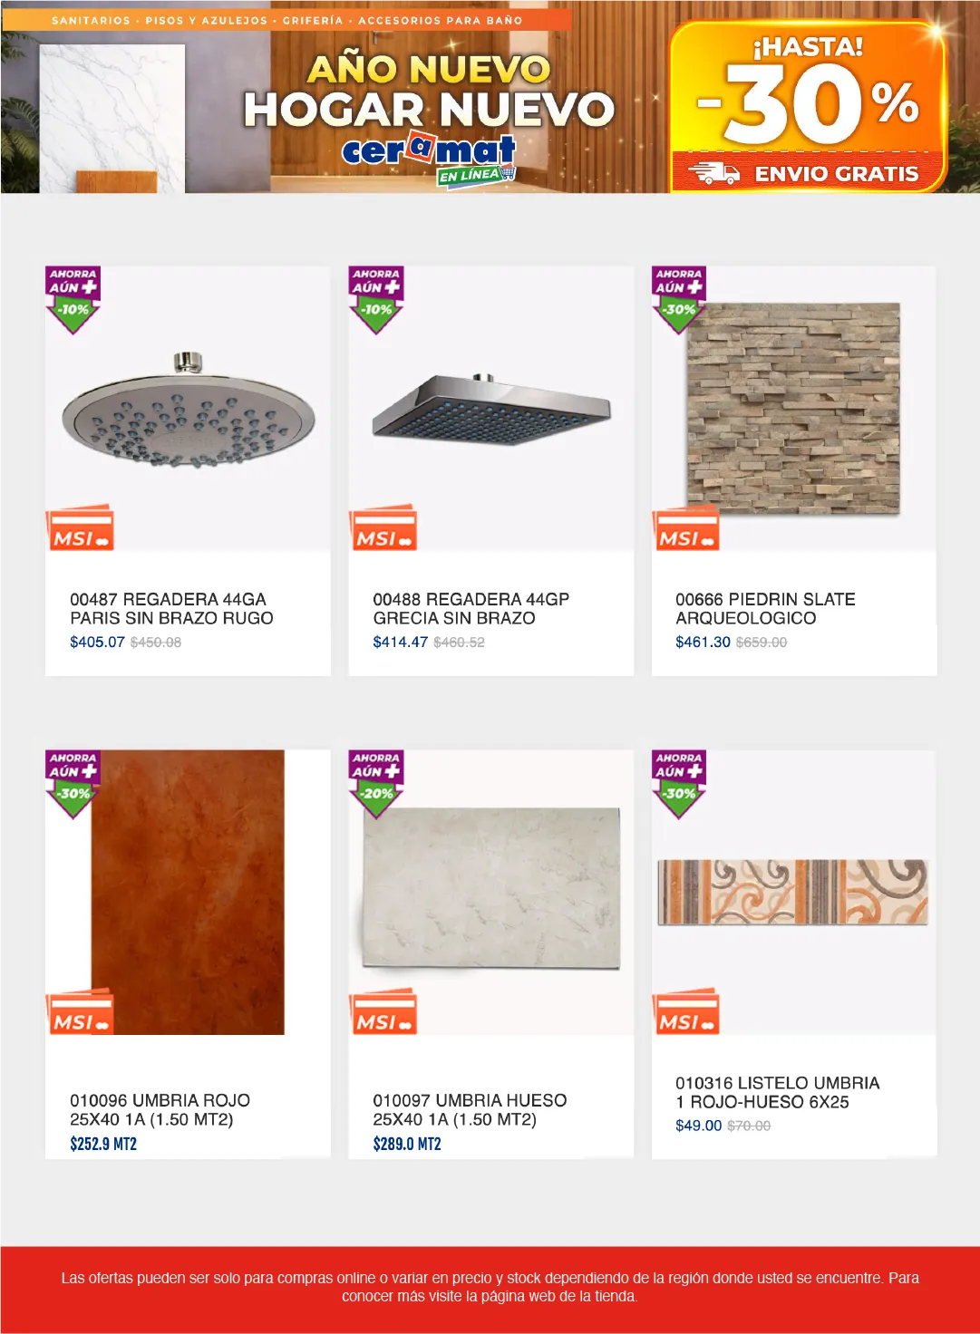This screenshot has width=980, height=1334.
Task: Click the MSI badge on Regadera Paris
Action: coord(80,528)
